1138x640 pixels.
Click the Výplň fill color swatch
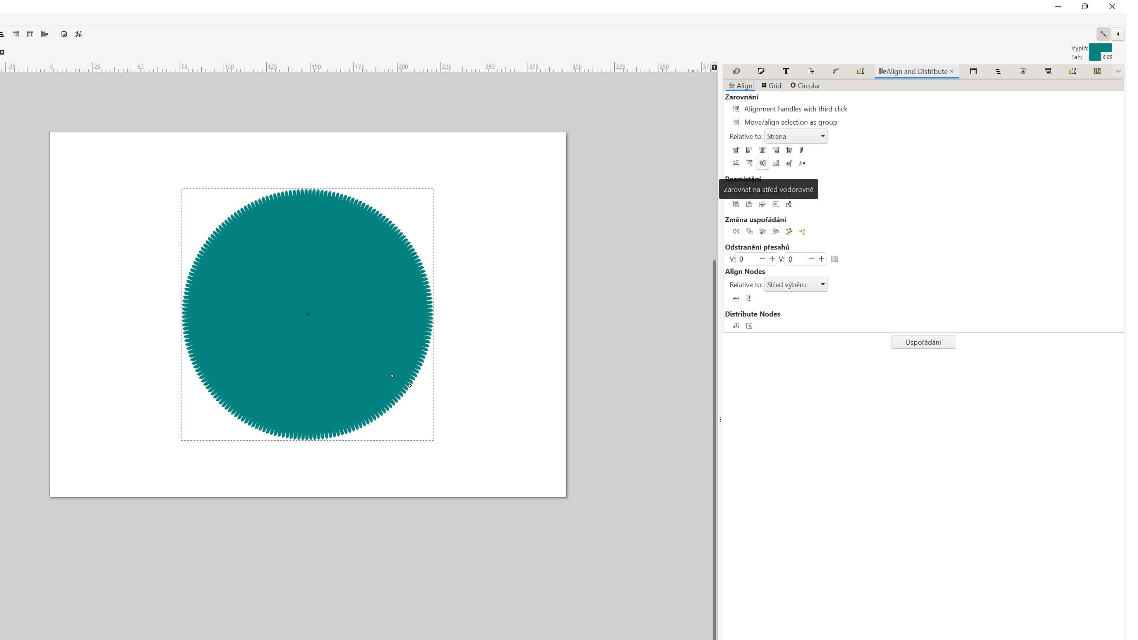point(1100,48)
